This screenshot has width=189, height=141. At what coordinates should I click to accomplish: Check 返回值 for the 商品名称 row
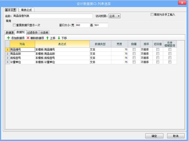[x=157, y=54]
